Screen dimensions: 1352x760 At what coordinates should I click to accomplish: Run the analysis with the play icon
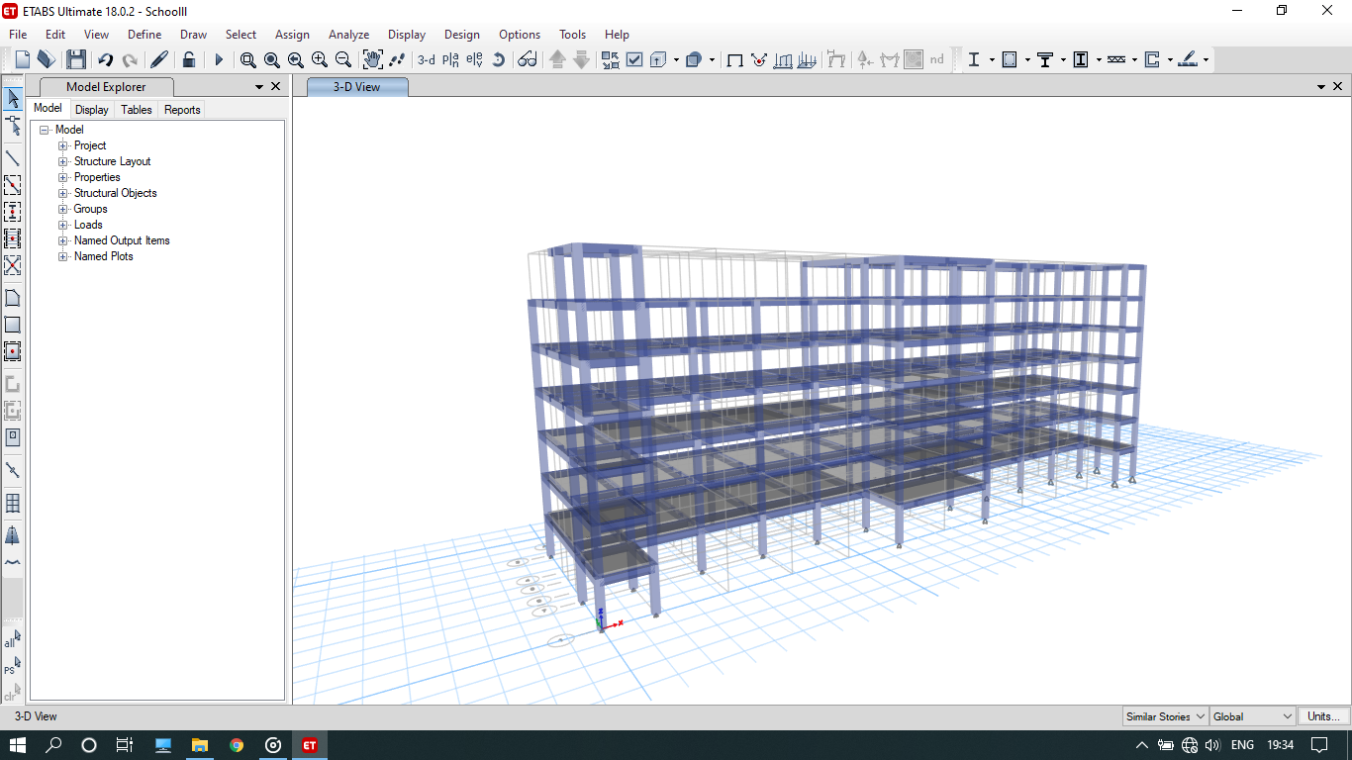click(x=219, y=59)
